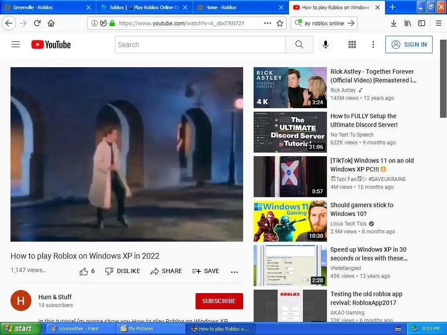Click SHARE under the video
Viewport: 447px width, 335px height.
pyautogui.click(x=166, y=271)
